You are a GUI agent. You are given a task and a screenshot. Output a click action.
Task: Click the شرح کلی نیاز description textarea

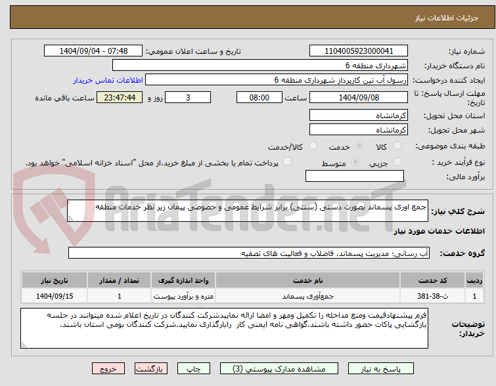pyautogui.click(x=248, y=211)
